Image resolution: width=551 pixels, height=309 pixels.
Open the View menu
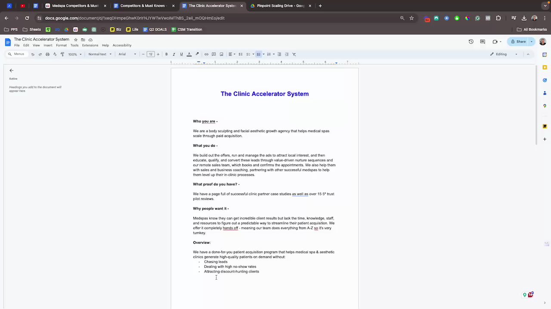click(36, 45)
